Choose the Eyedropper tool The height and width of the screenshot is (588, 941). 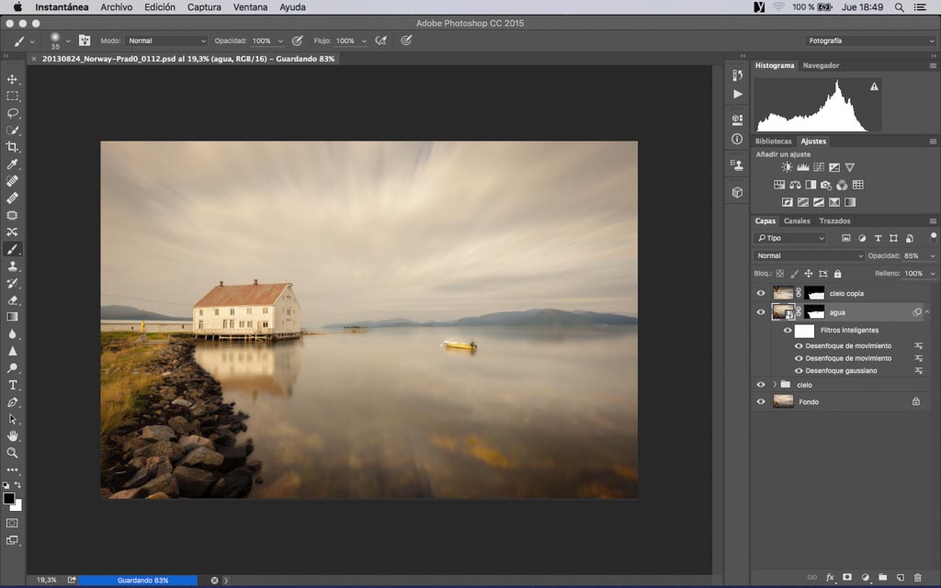coord(13,164)
